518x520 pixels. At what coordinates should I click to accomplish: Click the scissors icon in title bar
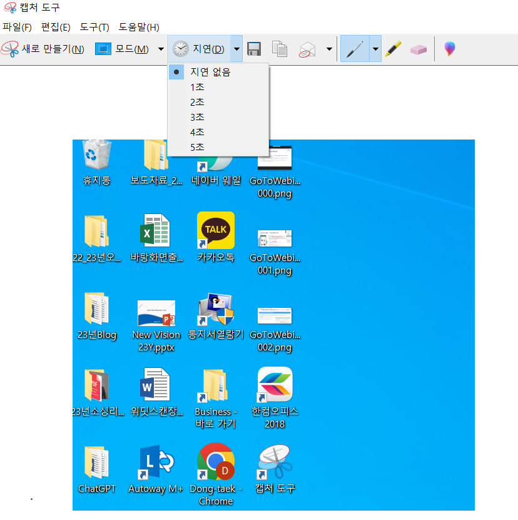coord(10,8)
